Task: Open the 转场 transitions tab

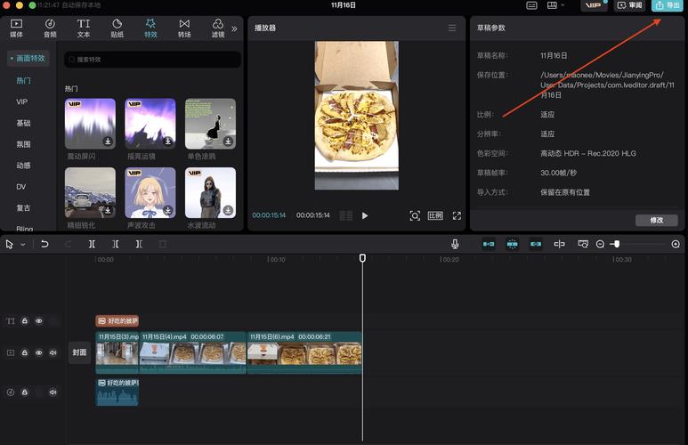Action: (184, 28)
